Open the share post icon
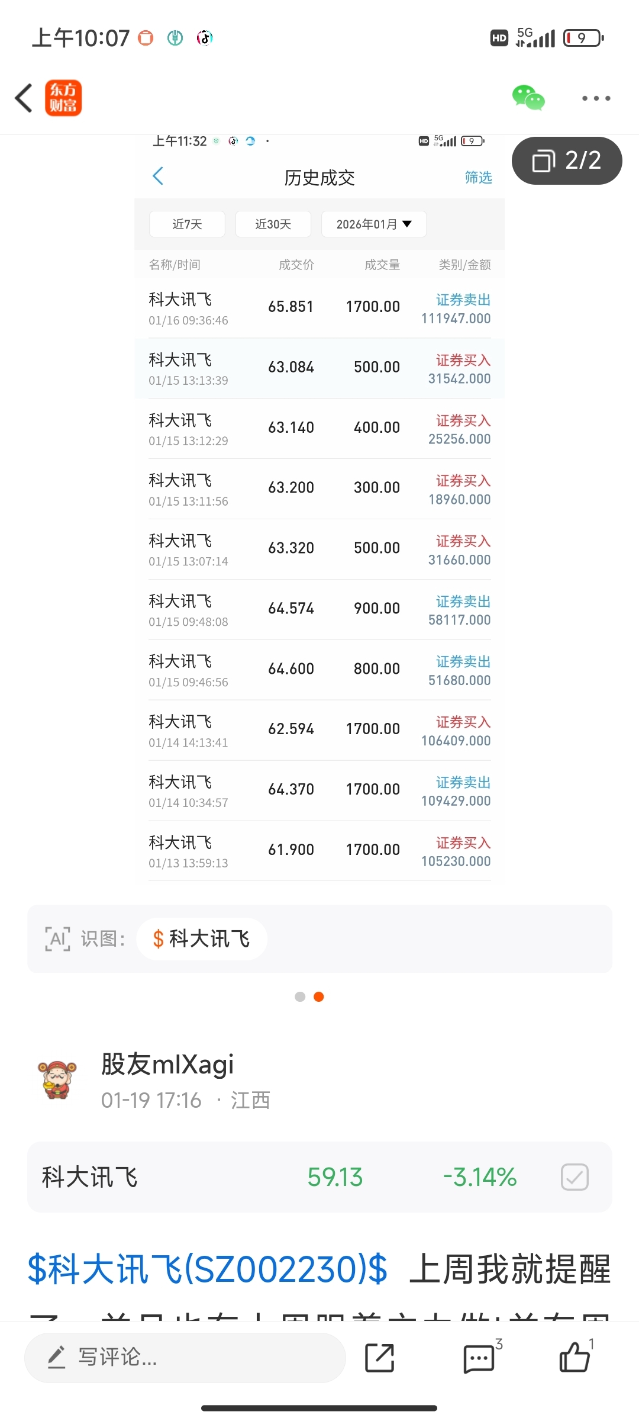Image resolution: width=639 pixels, height=1421 pixels. (379, 1358)
